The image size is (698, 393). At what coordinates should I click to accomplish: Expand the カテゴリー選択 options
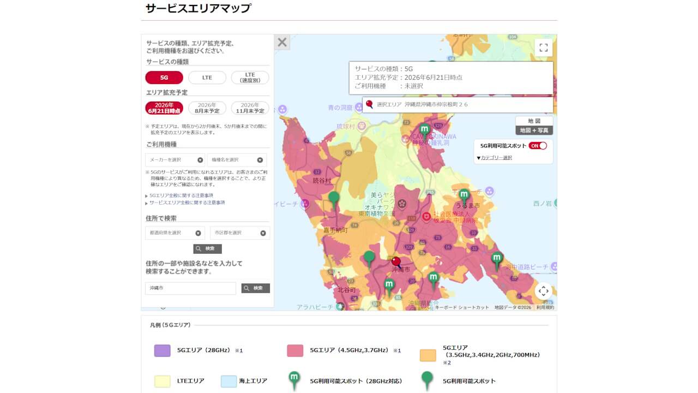(494, 158)
